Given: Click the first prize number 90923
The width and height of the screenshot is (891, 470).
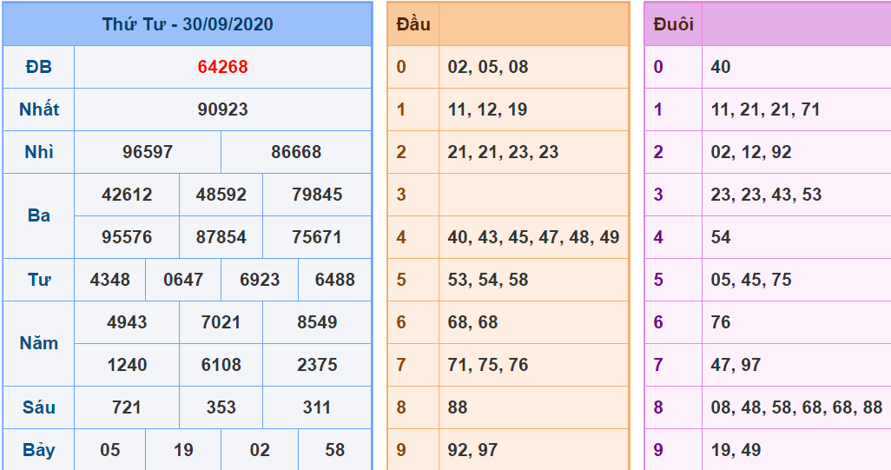Looking at the screenshot, I should pos(222,109).
